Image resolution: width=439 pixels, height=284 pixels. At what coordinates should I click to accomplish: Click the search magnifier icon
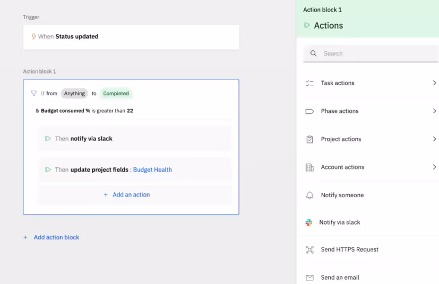tap(313, 54)
